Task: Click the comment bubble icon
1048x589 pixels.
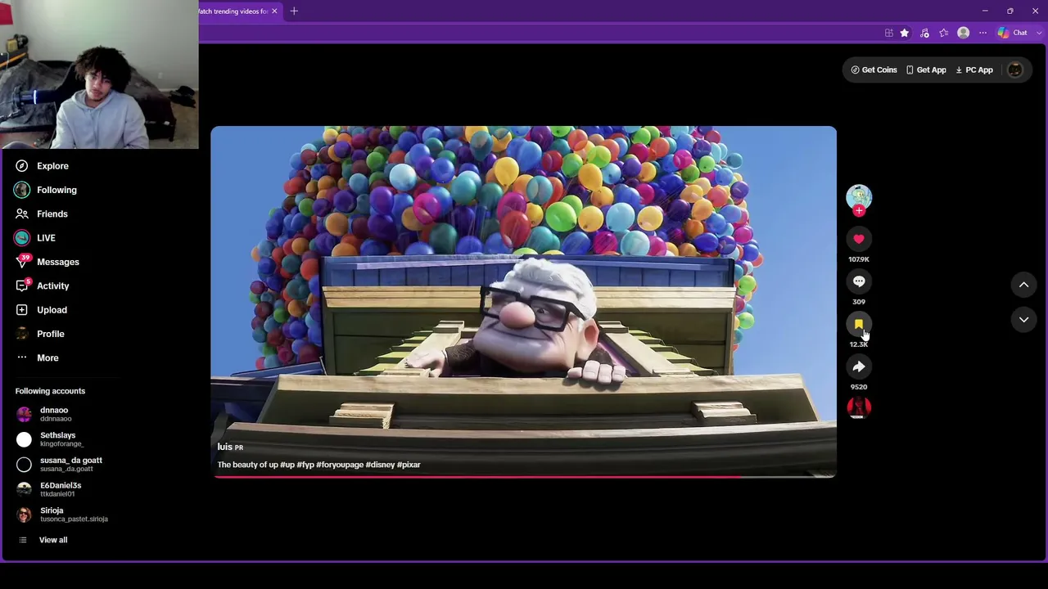Action: click(859, 281)
